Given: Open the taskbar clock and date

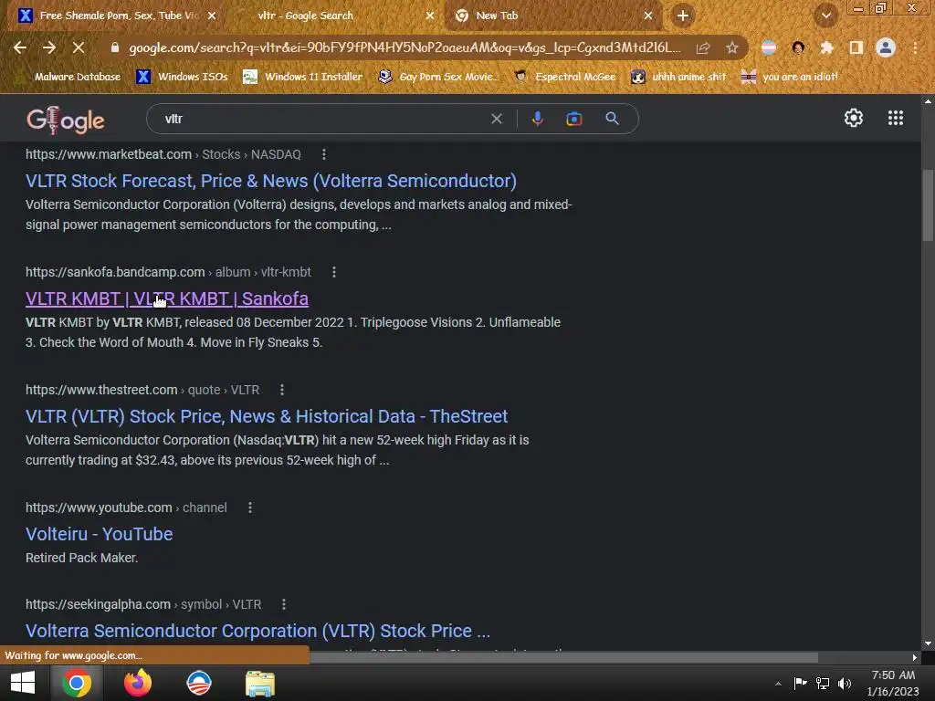Looking at the screenshot, I should [893, 683].
